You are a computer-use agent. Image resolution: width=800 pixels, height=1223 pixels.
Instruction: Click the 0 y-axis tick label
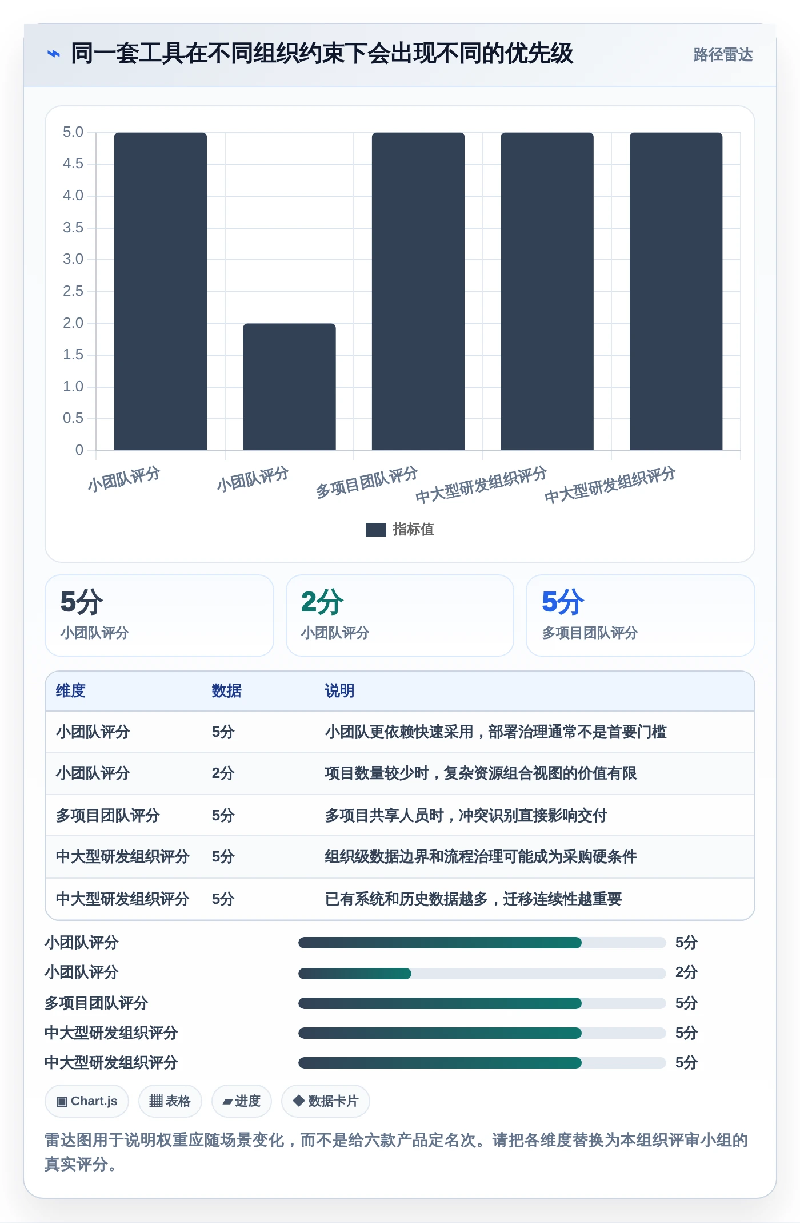[79, 450]
